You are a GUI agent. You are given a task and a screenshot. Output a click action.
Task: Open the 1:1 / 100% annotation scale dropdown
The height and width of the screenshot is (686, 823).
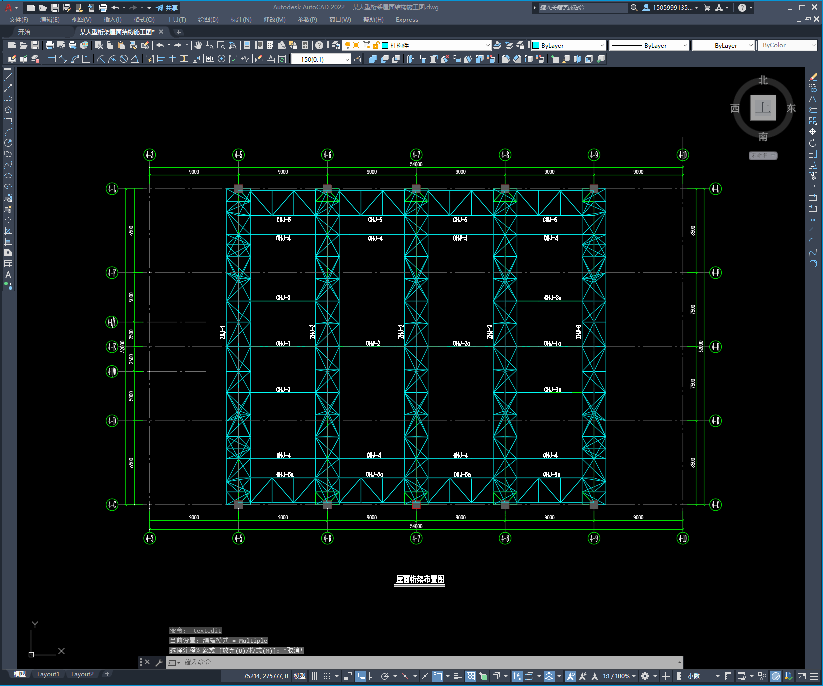pos(619,676)
